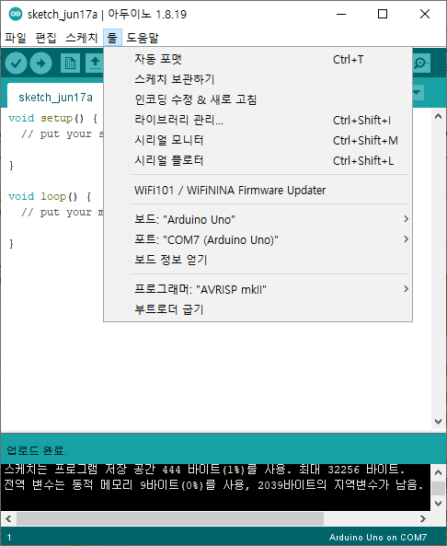Viewport: 447px width, 546px height.
Task: Click console scrollbar down arrow
Action: pyautogui.click(x=439, y=504)
